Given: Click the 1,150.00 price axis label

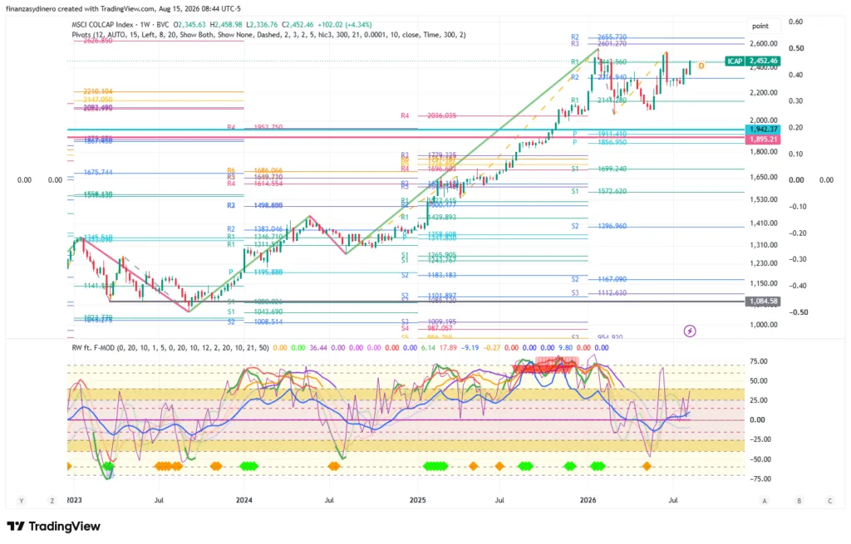Looking at the screenshot, I should [x=763, y=283].
